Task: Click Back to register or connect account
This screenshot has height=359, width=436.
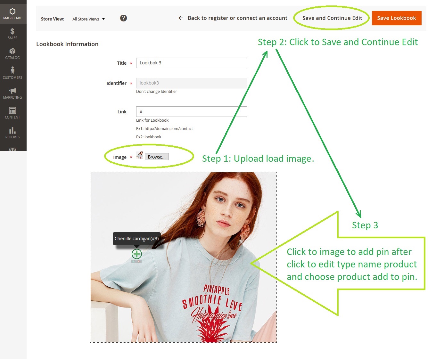Action: point(233,18)
